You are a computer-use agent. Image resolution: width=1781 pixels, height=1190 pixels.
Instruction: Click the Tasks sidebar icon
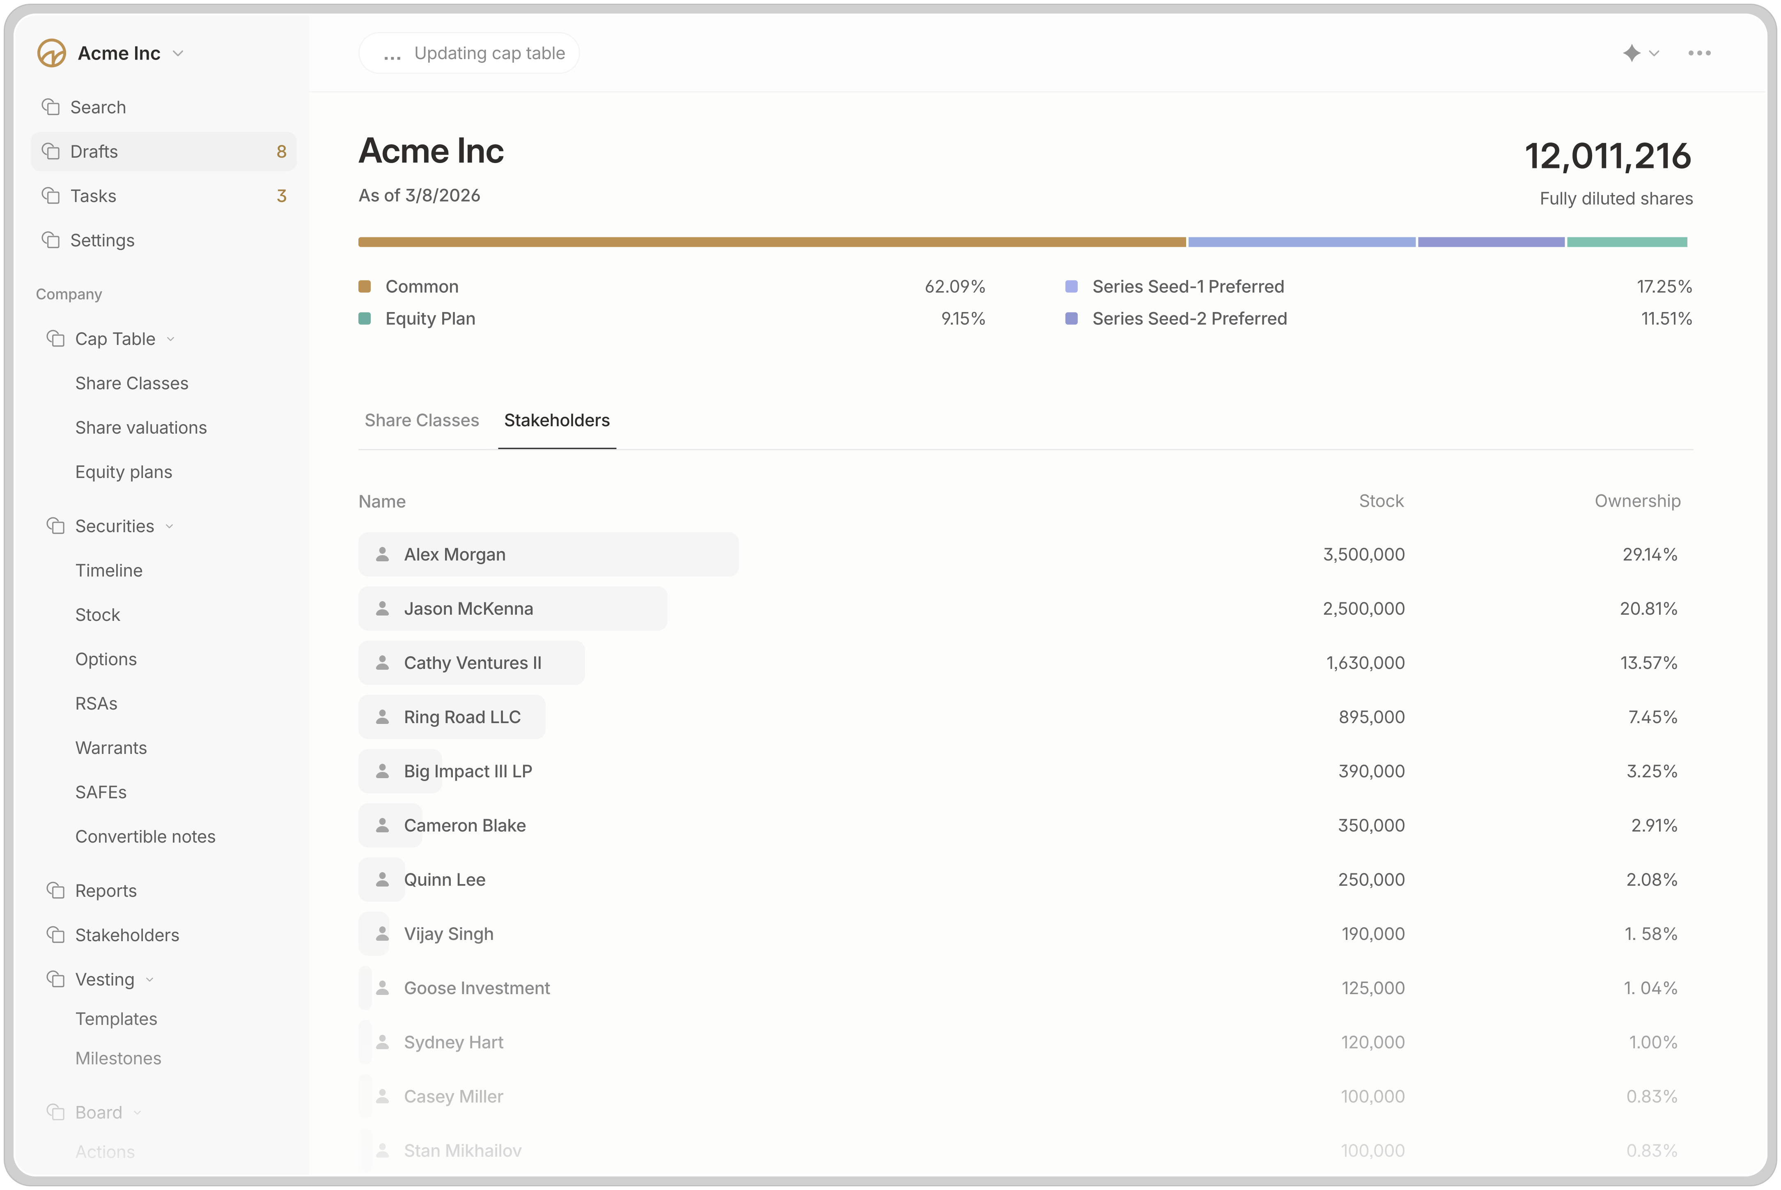(x=51, y=196)
